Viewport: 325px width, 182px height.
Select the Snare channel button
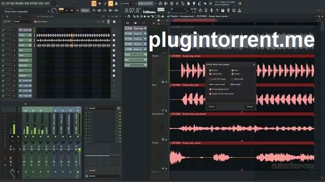point(25,55)
